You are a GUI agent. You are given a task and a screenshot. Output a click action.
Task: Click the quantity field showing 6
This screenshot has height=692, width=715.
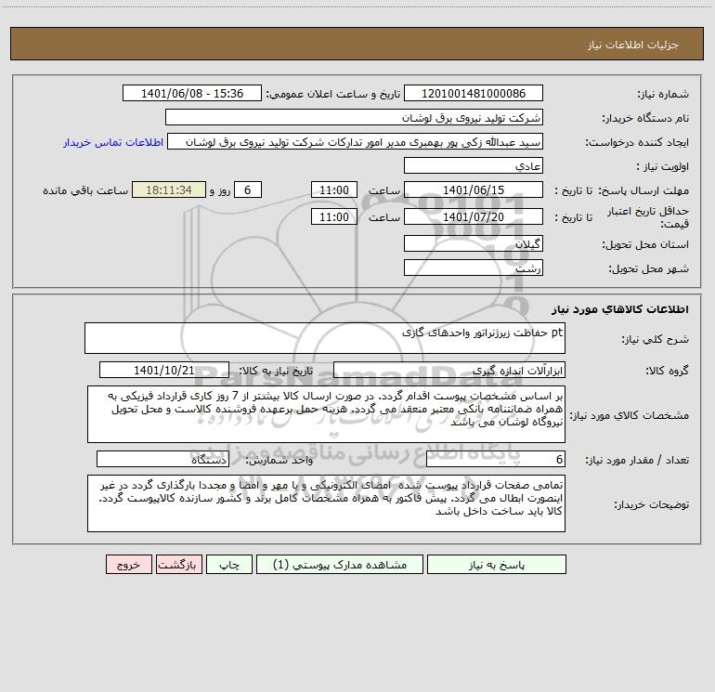point(496,460)
